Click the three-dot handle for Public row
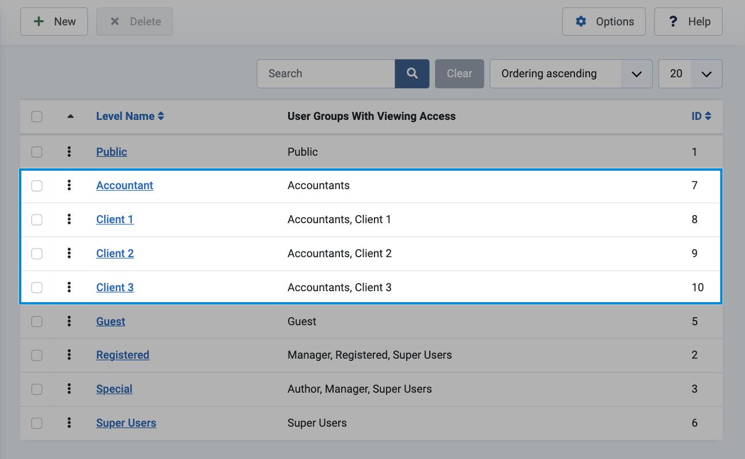 pos(69,152)
